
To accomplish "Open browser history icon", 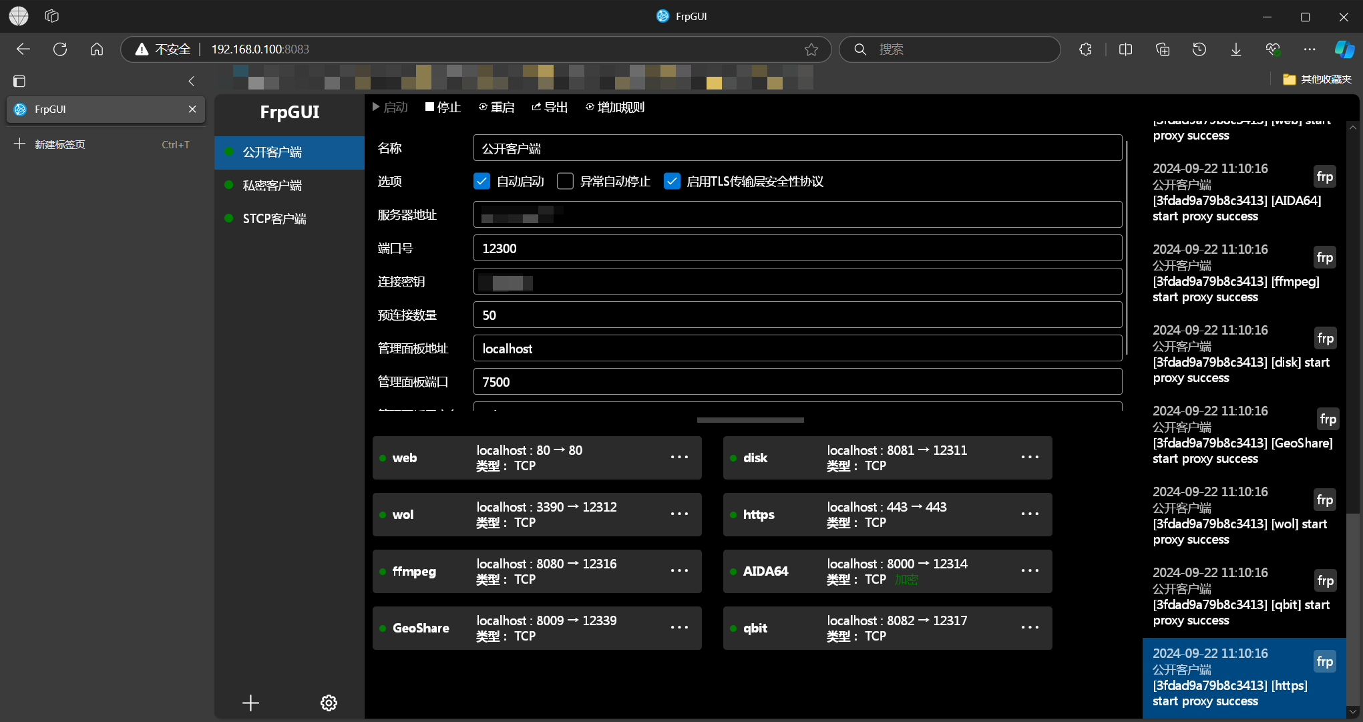I will tap(1199, 49).
